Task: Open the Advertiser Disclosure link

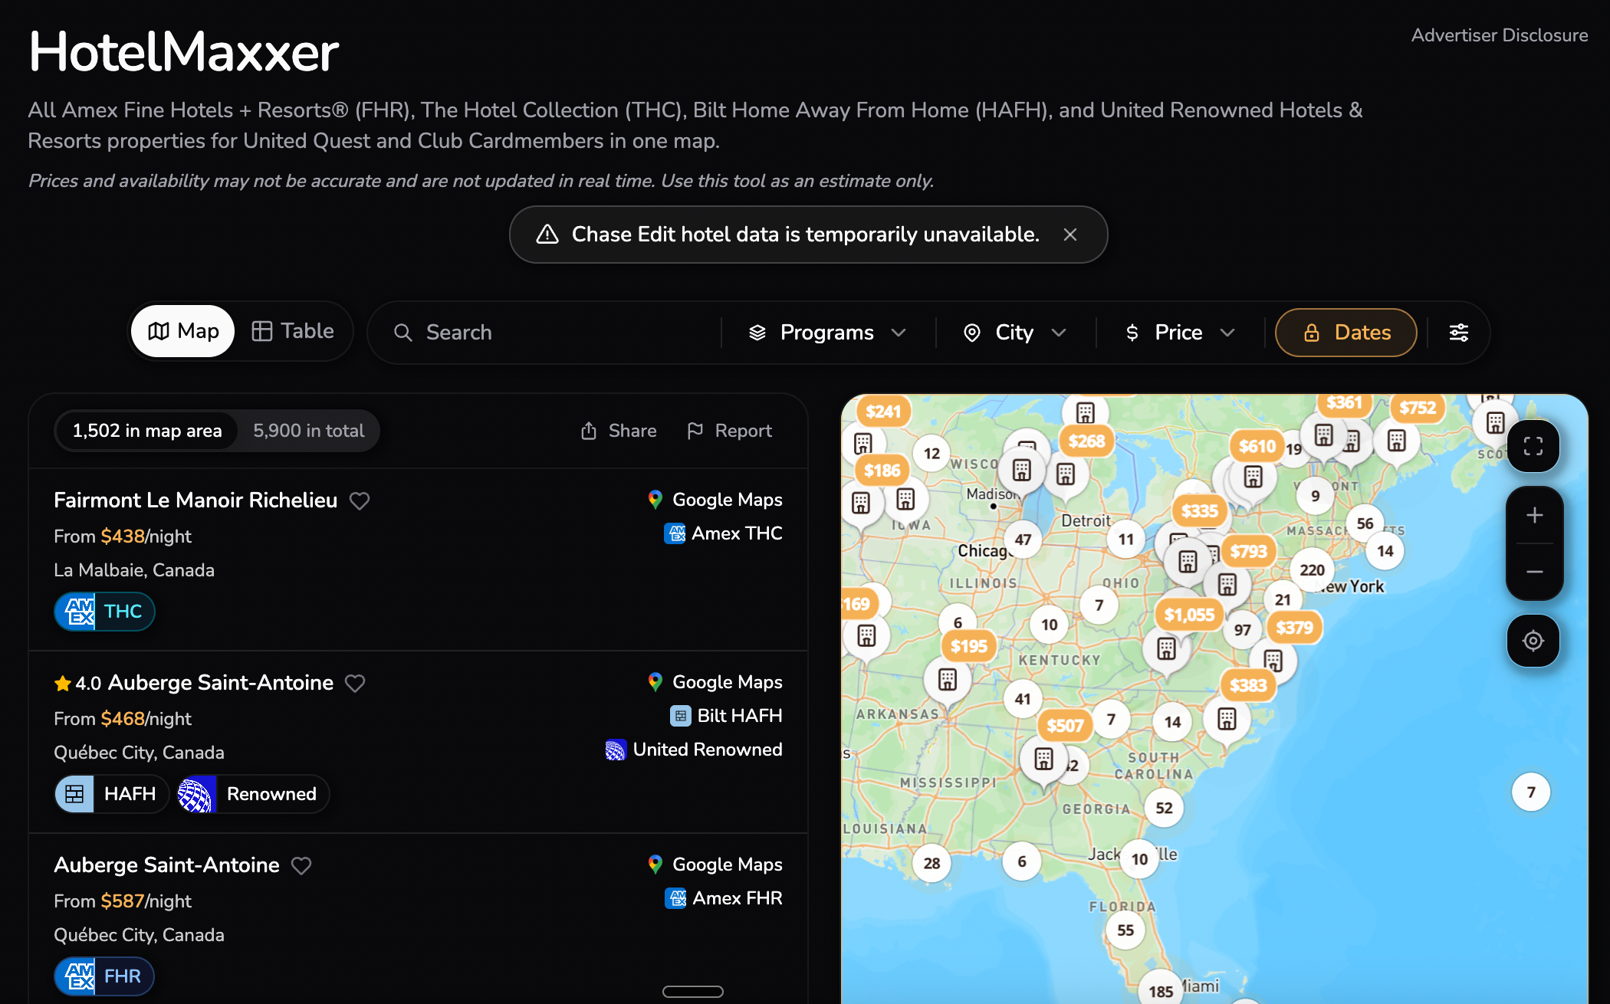Action: pos(1500,35)
